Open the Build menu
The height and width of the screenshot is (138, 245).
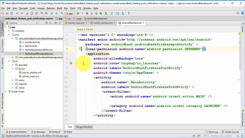(x=59, y=8)
